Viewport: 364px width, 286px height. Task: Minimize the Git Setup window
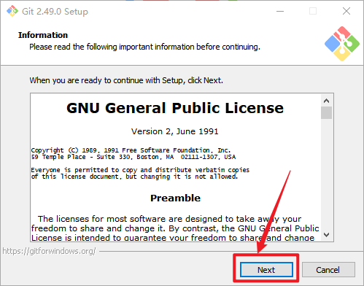coord(280,11)
